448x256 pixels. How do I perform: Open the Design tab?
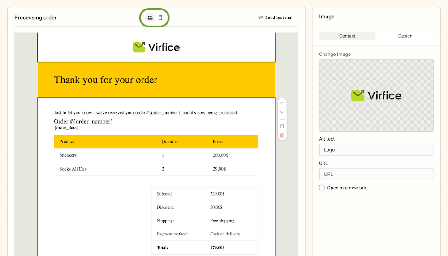click(x=405, y=36)
